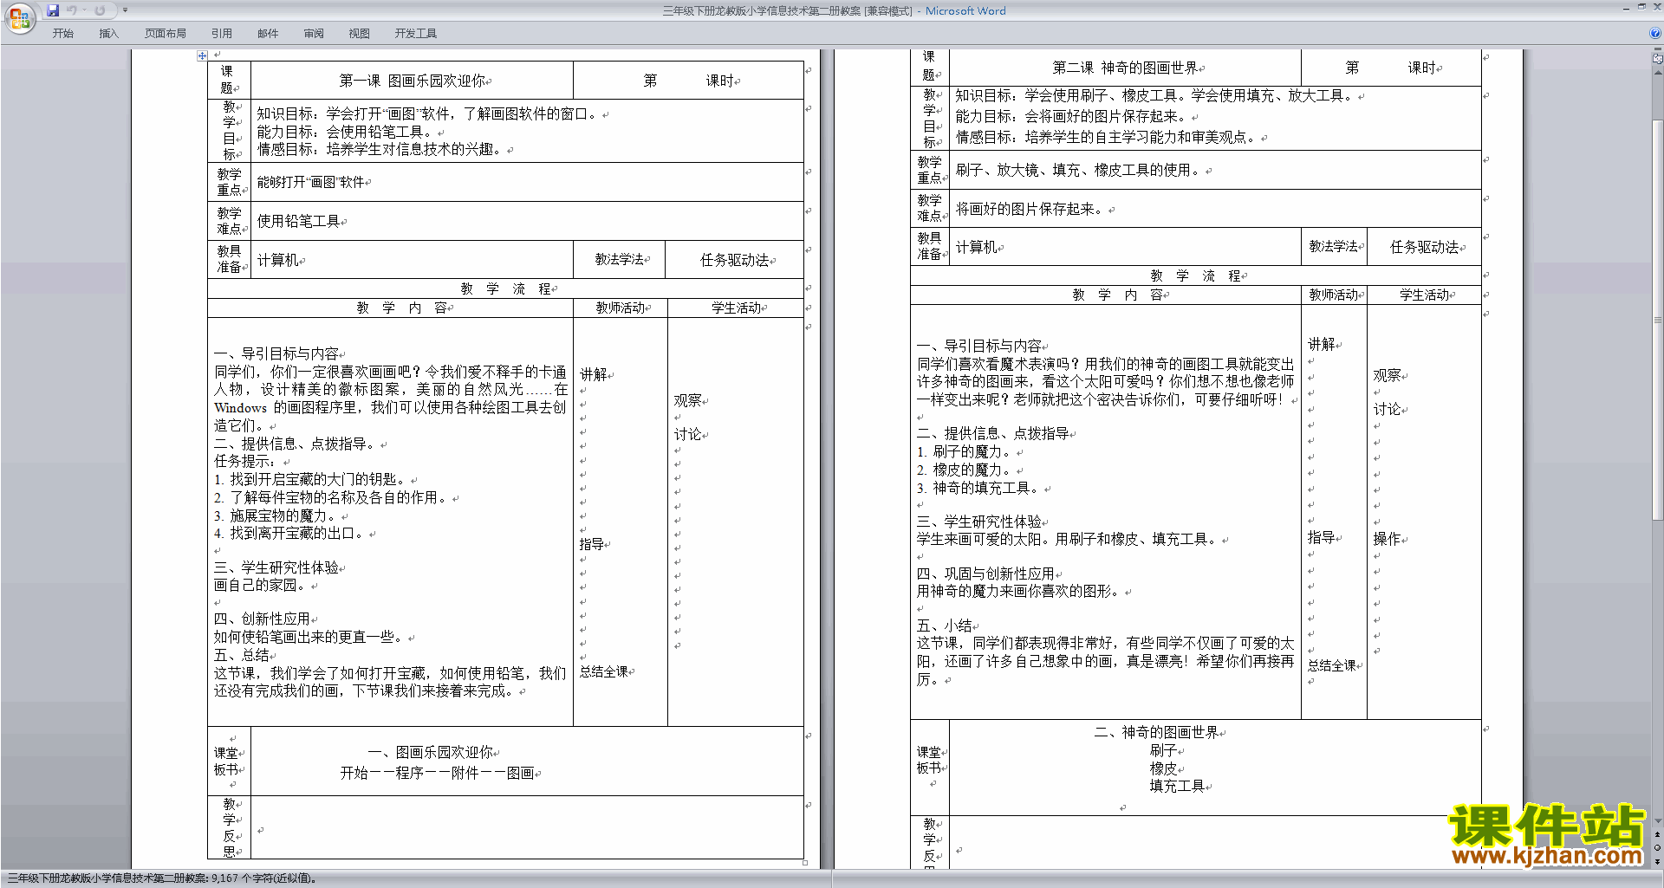This screenshot has height=888, width=1664.
Task: Redo the last action
Action: (x=100, y=10)
